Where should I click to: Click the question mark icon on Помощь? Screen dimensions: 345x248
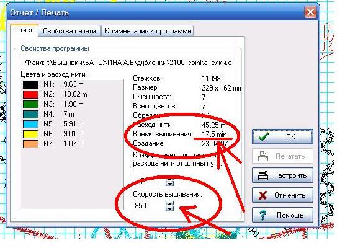click(x=263, y=215)
